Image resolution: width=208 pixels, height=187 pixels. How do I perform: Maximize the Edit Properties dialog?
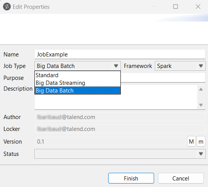(x=175, y=7)
